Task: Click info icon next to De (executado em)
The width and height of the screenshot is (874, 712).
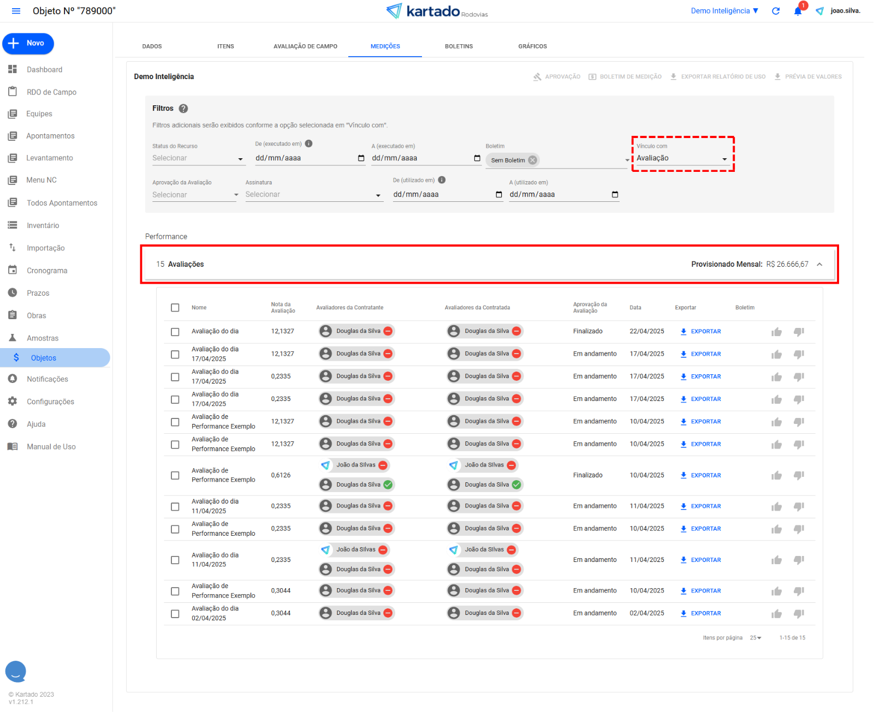Action: point(308,144)
